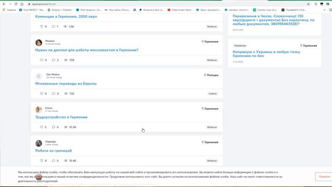This screenshot has height=187, width=332.
Task: Open comments on Каменщик в Германию post
Action: click(x=53, y=26)
